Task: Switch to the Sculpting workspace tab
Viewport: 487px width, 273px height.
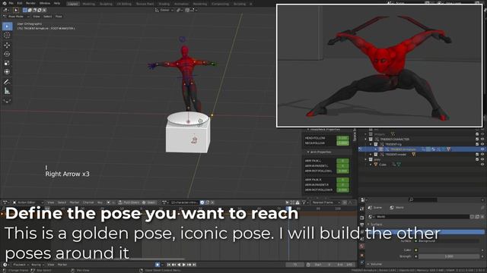Action: pos(106,4)
